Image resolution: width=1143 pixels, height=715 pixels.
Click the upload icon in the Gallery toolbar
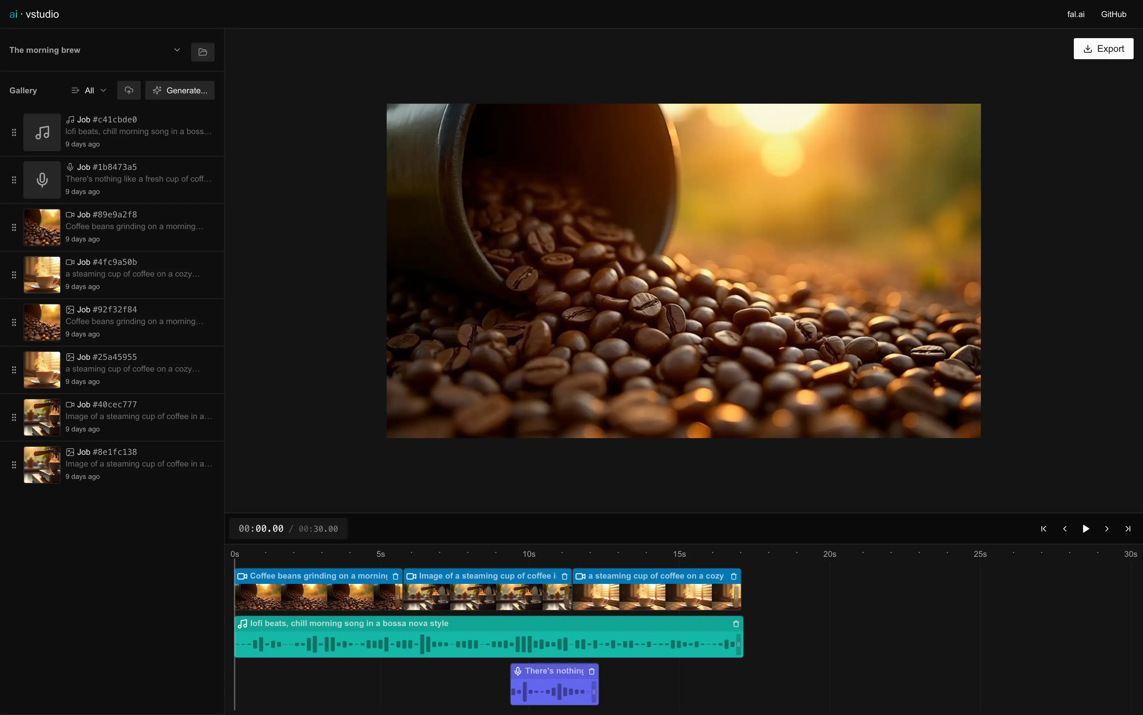(x=129, y=90)
